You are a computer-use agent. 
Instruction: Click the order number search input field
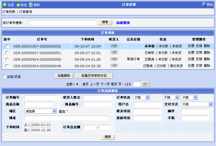[62, 22]
